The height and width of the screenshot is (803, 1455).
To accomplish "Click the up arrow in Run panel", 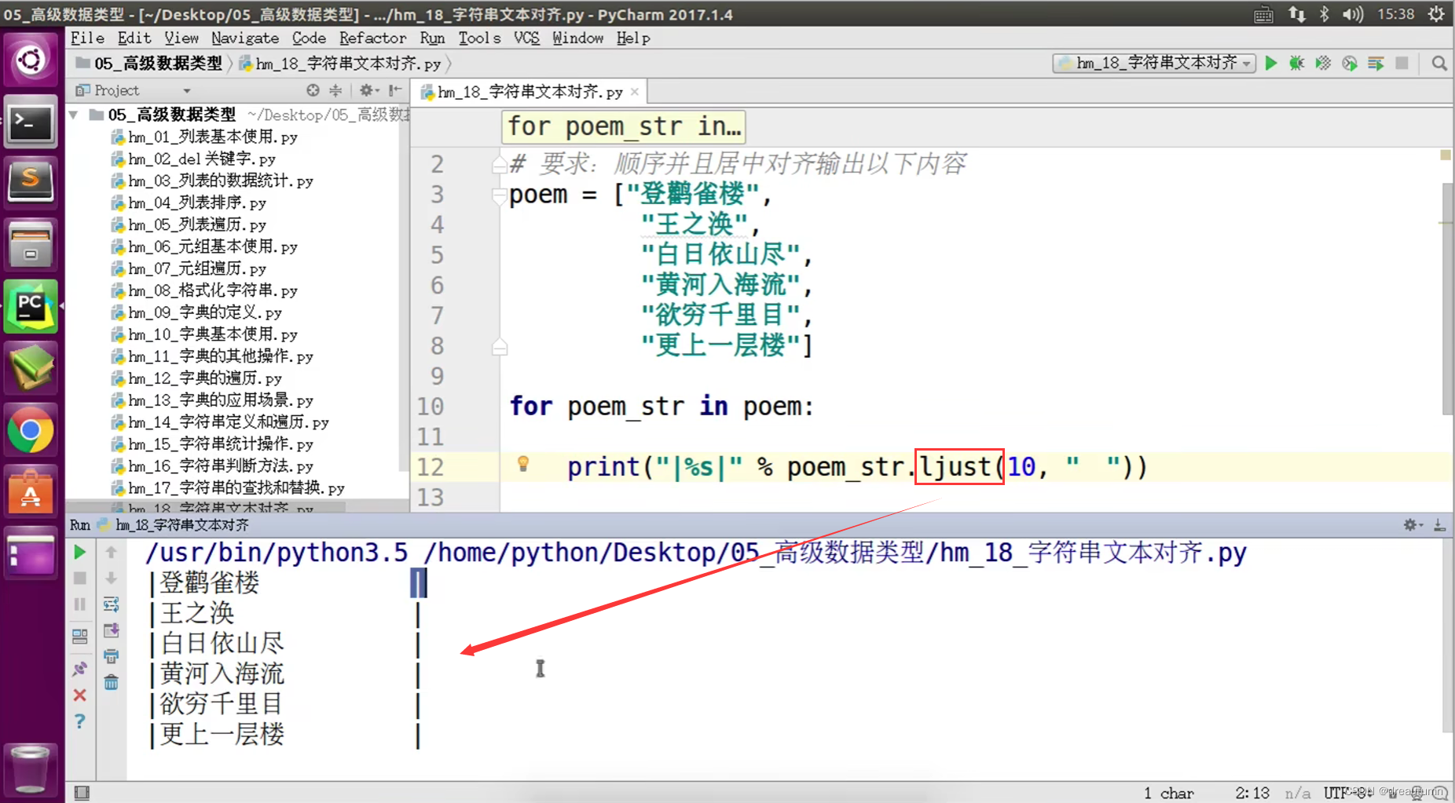I will tap(111, 553).
